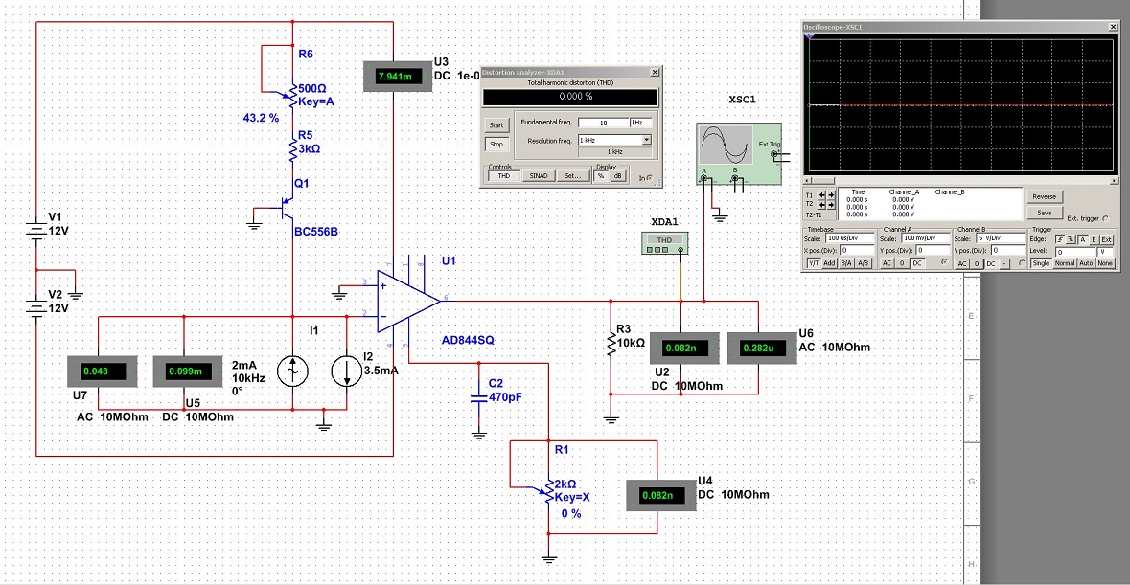The image size is (1130, 585).
Task: Toggle SINAD mode in distortion analyzer
Action: click(539, 175)
